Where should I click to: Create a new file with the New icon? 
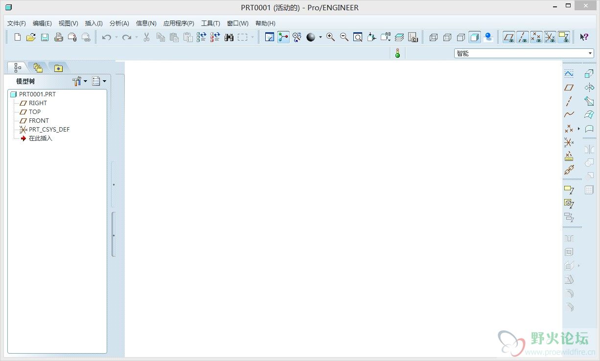point(18,37)
